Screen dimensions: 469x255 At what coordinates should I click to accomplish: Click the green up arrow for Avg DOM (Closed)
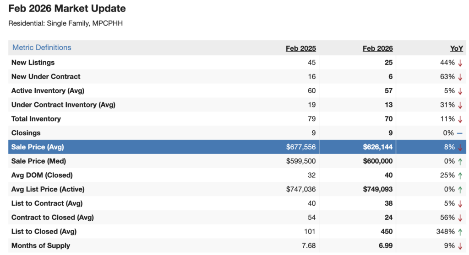[x=460, y=175]
